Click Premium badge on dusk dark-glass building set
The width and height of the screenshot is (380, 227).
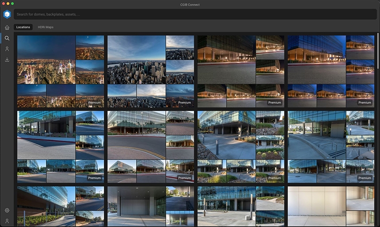tap(274, 103)
